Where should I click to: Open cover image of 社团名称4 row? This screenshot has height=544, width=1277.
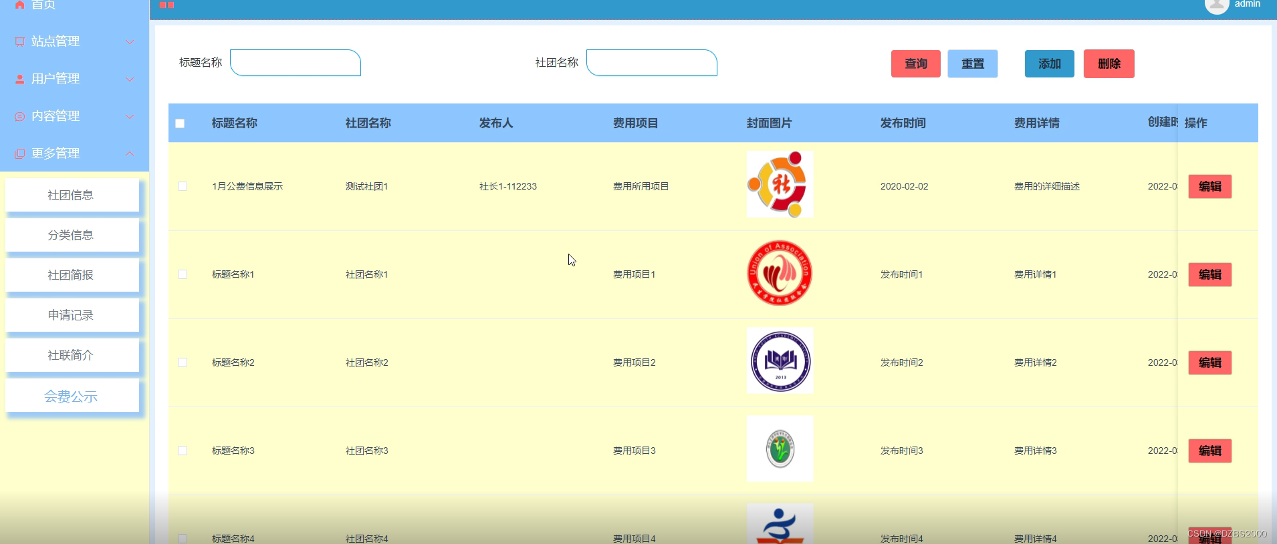[780, 524]
